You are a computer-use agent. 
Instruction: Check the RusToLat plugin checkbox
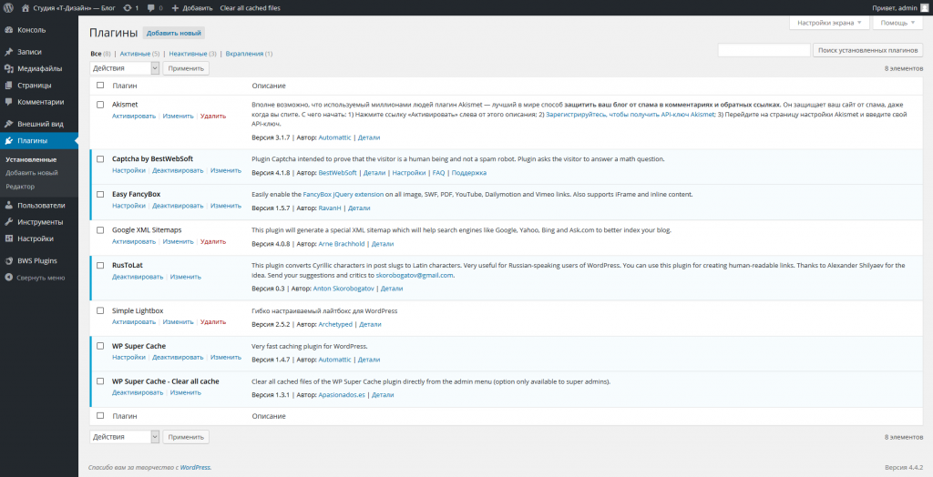(x=100, y=265)
